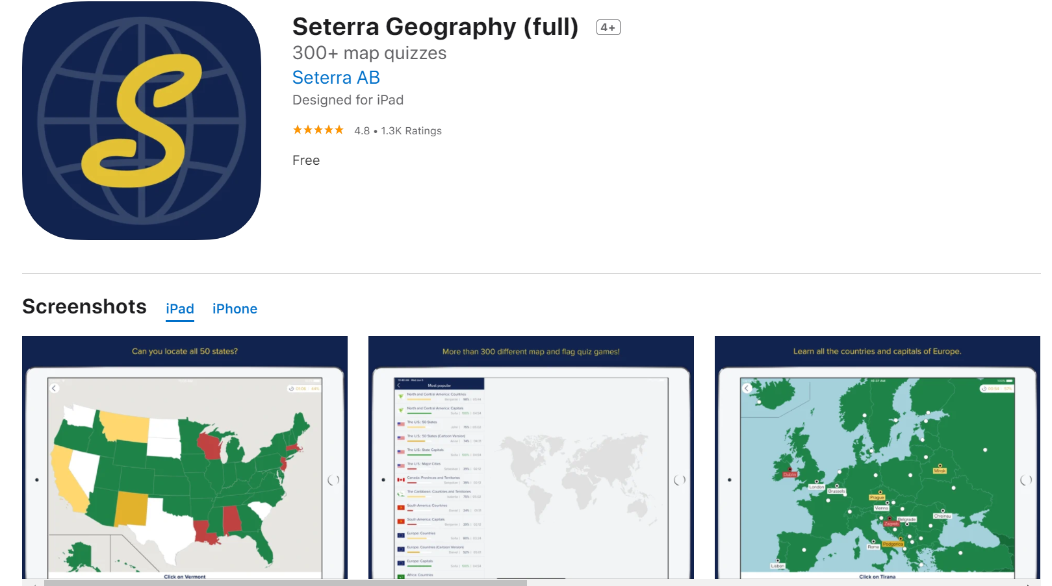The image size is (1052, 586).
Task: Click the Seterra Geography (full) title
Action: (x=435, y=27)
